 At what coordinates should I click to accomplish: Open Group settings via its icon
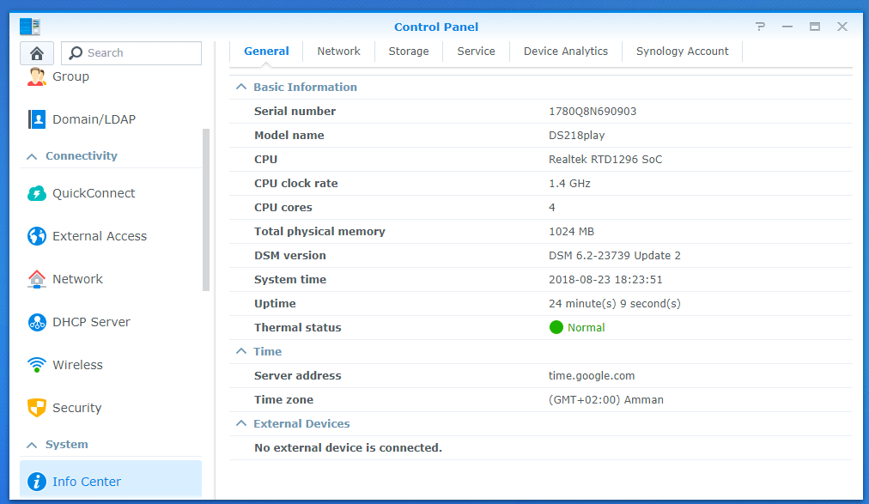click(37, 76)
